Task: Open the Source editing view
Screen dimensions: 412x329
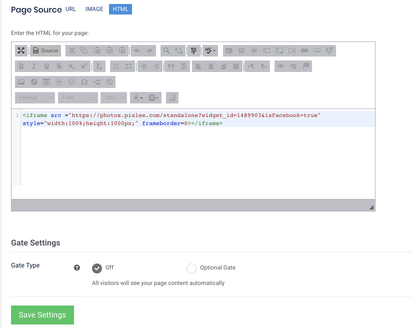Action: [x=45, y=50]
